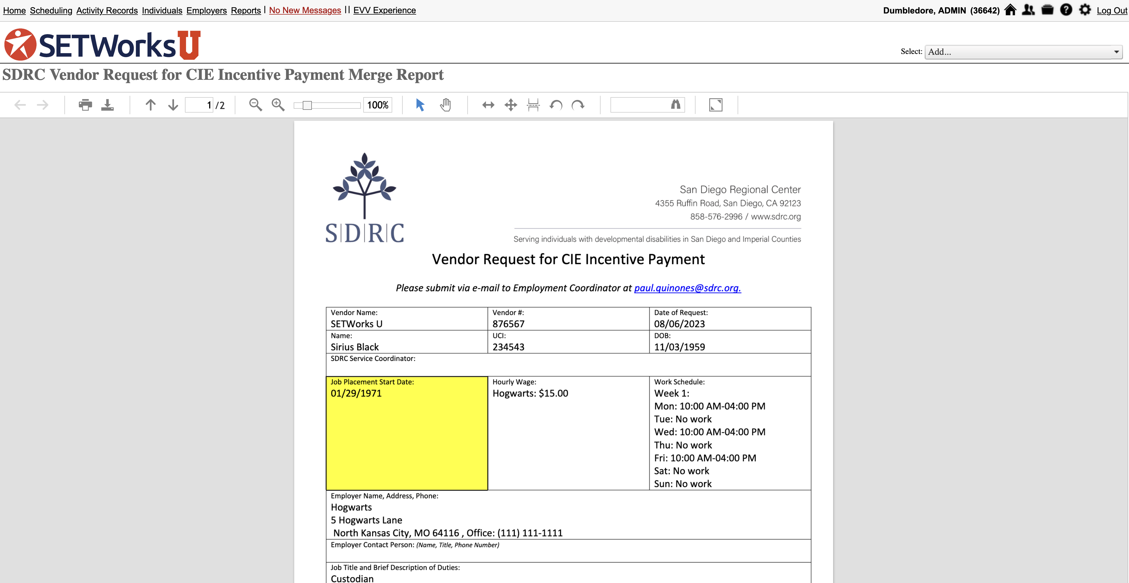Select the pointer selection tool
The image size is (1129, 583).
[420, 105]
